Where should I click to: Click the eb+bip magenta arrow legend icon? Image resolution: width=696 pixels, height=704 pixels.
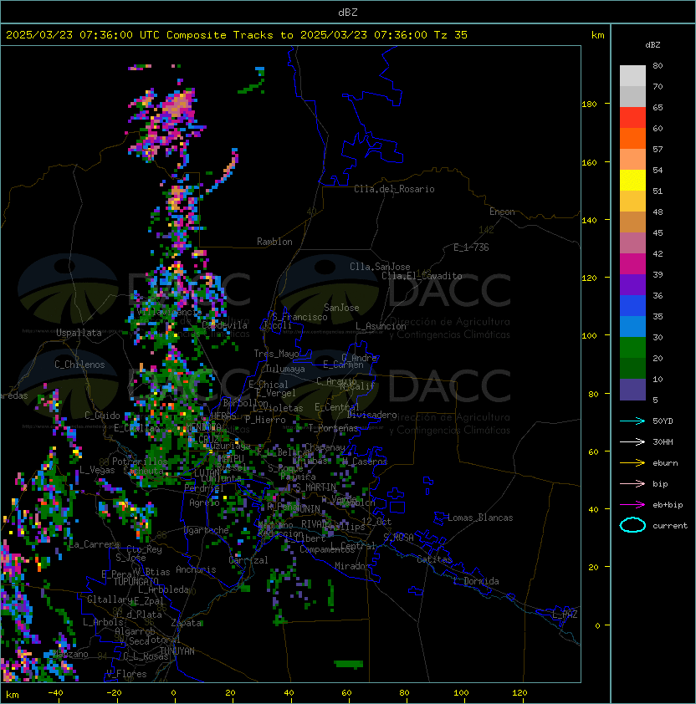(632, 505)
